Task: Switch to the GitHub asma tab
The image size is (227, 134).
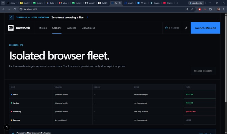Action: coord(90,3)
